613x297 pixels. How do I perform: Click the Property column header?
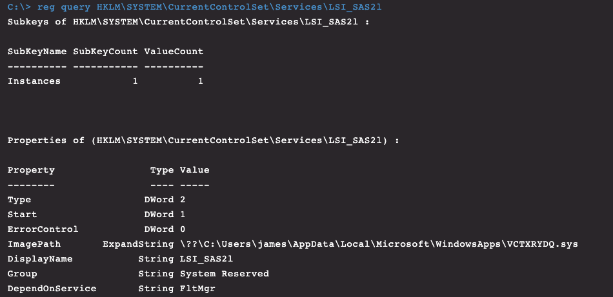coord(31,170)
